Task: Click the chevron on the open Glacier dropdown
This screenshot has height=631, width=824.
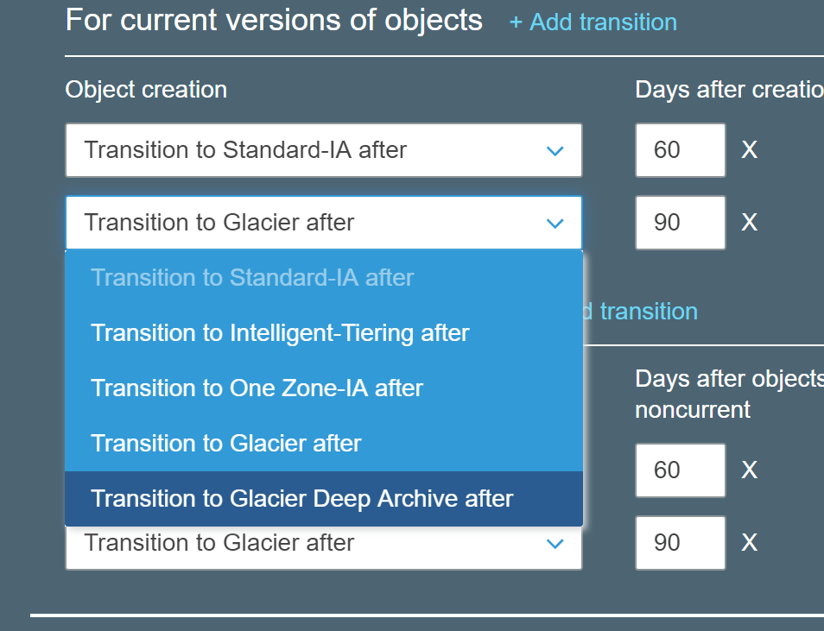Action: pos(555,223)
